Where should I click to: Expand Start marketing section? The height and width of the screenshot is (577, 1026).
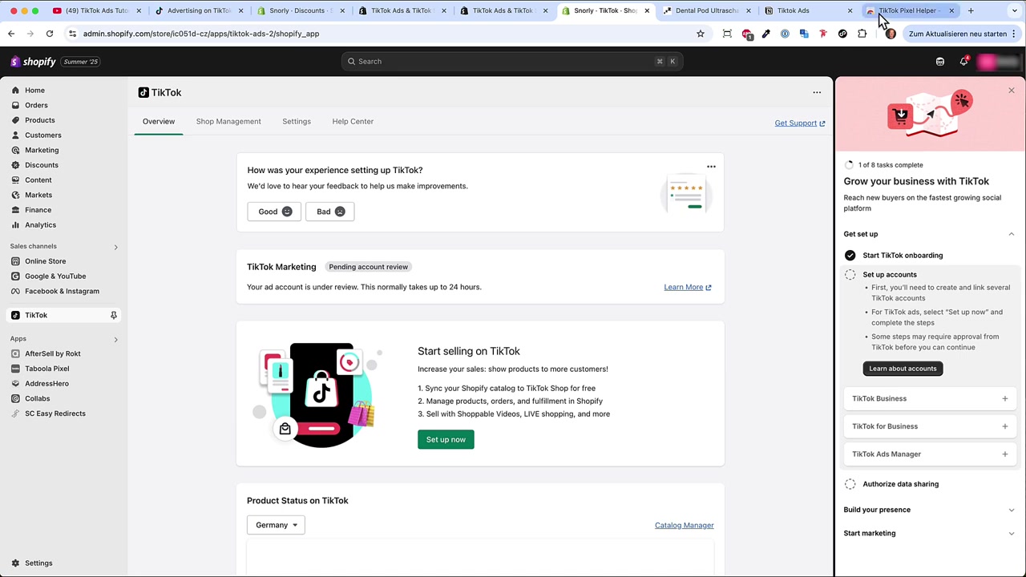coord(930,533)
